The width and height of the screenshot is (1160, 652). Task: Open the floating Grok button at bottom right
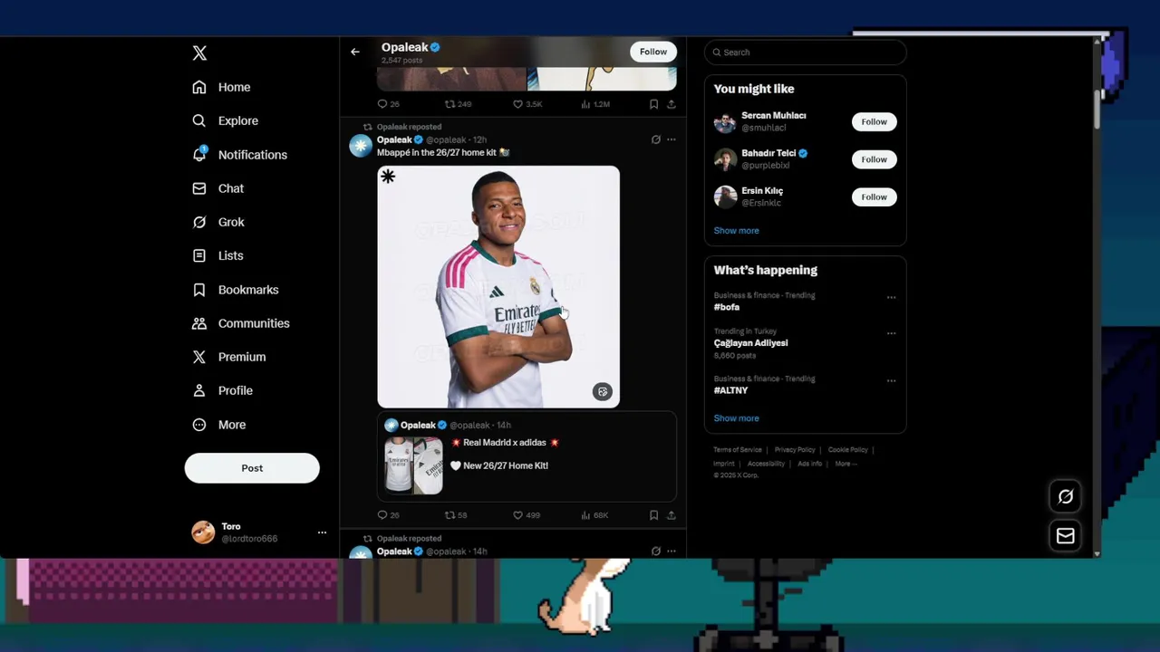coord(1066,496)
